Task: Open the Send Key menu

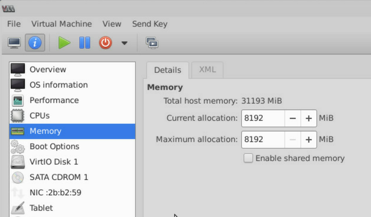Action: [x=150, y=24]
